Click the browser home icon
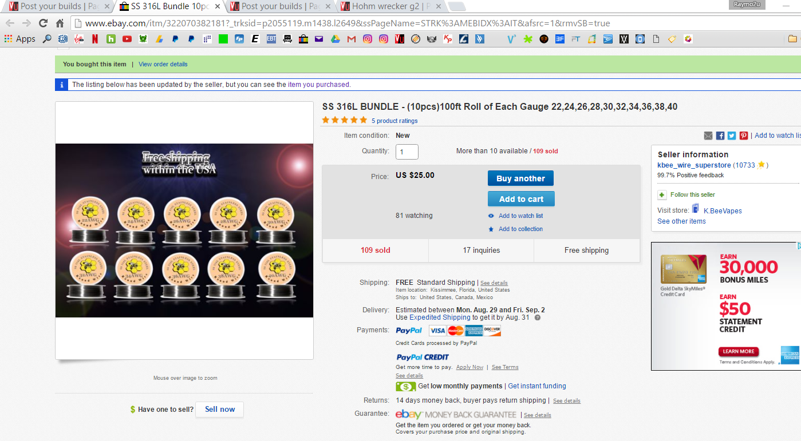The width and height of the screenshot is (801, 441). coord(60,23)
